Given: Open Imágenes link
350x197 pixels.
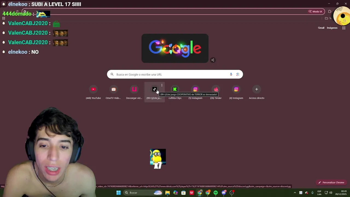Looking at the screenshot, I should [332, 28].
